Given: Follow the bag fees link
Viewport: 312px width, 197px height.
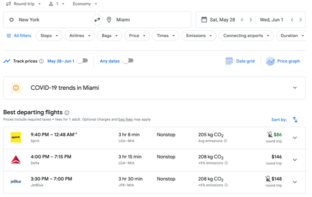Looking at the screenshot, I should (x=125, y=119).
